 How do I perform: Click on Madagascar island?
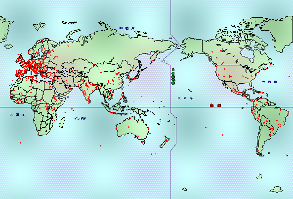click(x=62, y=123)
